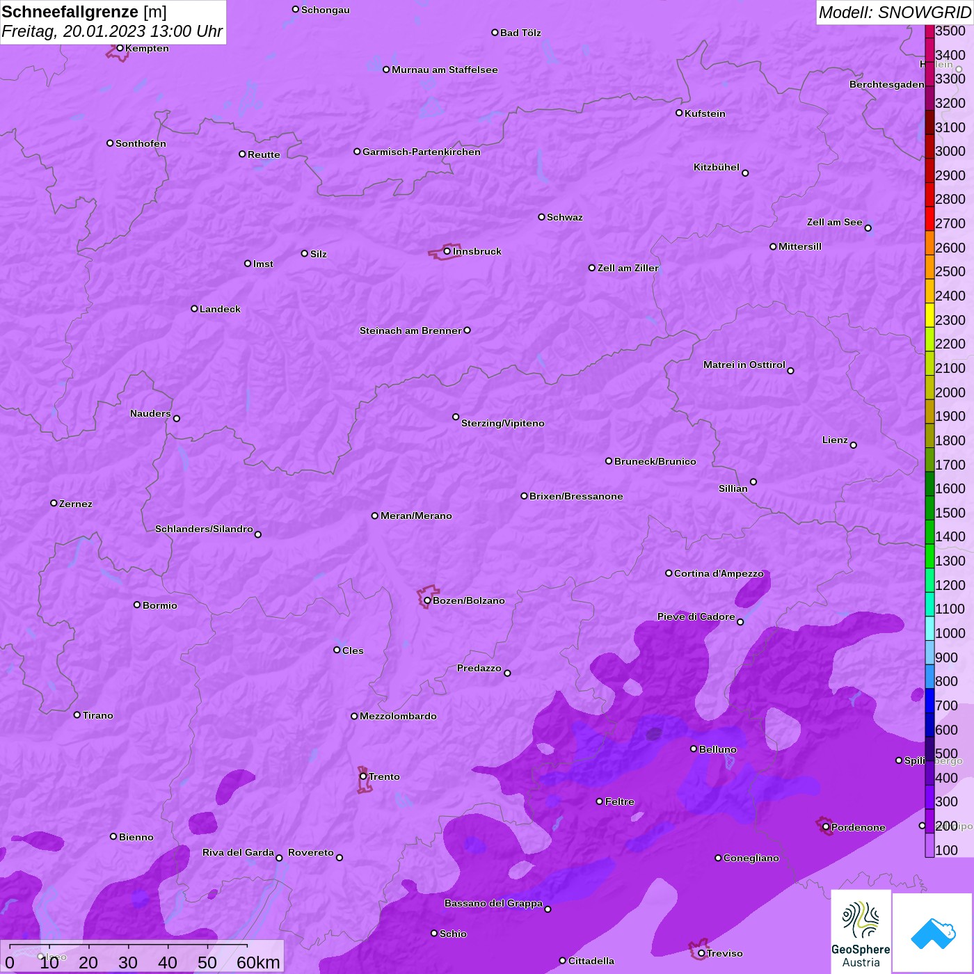Click the 'Schneefallgrenze [m]' title

pos(84,12)
